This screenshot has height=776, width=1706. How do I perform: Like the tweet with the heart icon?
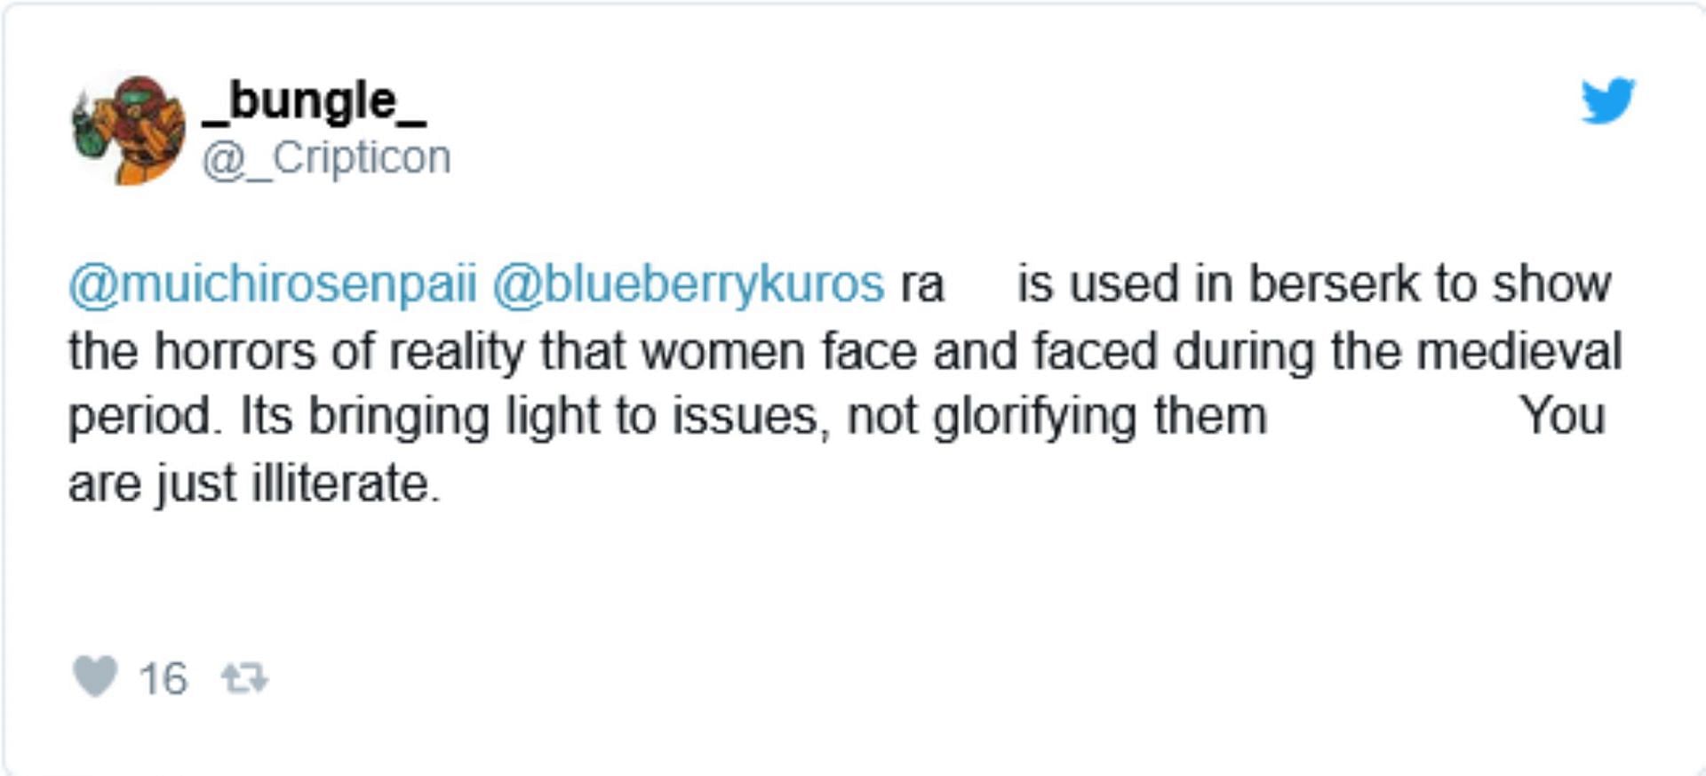pos(94,677)
